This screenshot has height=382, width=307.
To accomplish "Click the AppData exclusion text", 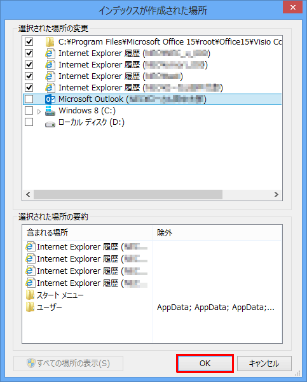I will click(x=215, y=308).
